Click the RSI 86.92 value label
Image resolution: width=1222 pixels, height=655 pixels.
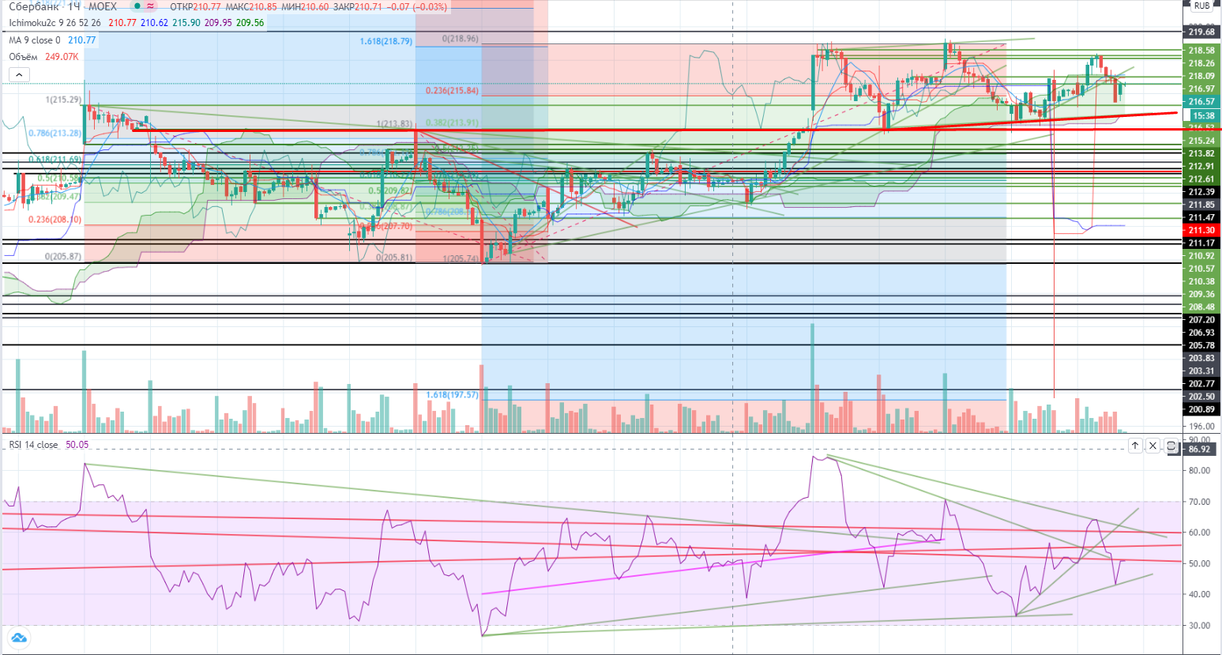tap(1199, 449)
